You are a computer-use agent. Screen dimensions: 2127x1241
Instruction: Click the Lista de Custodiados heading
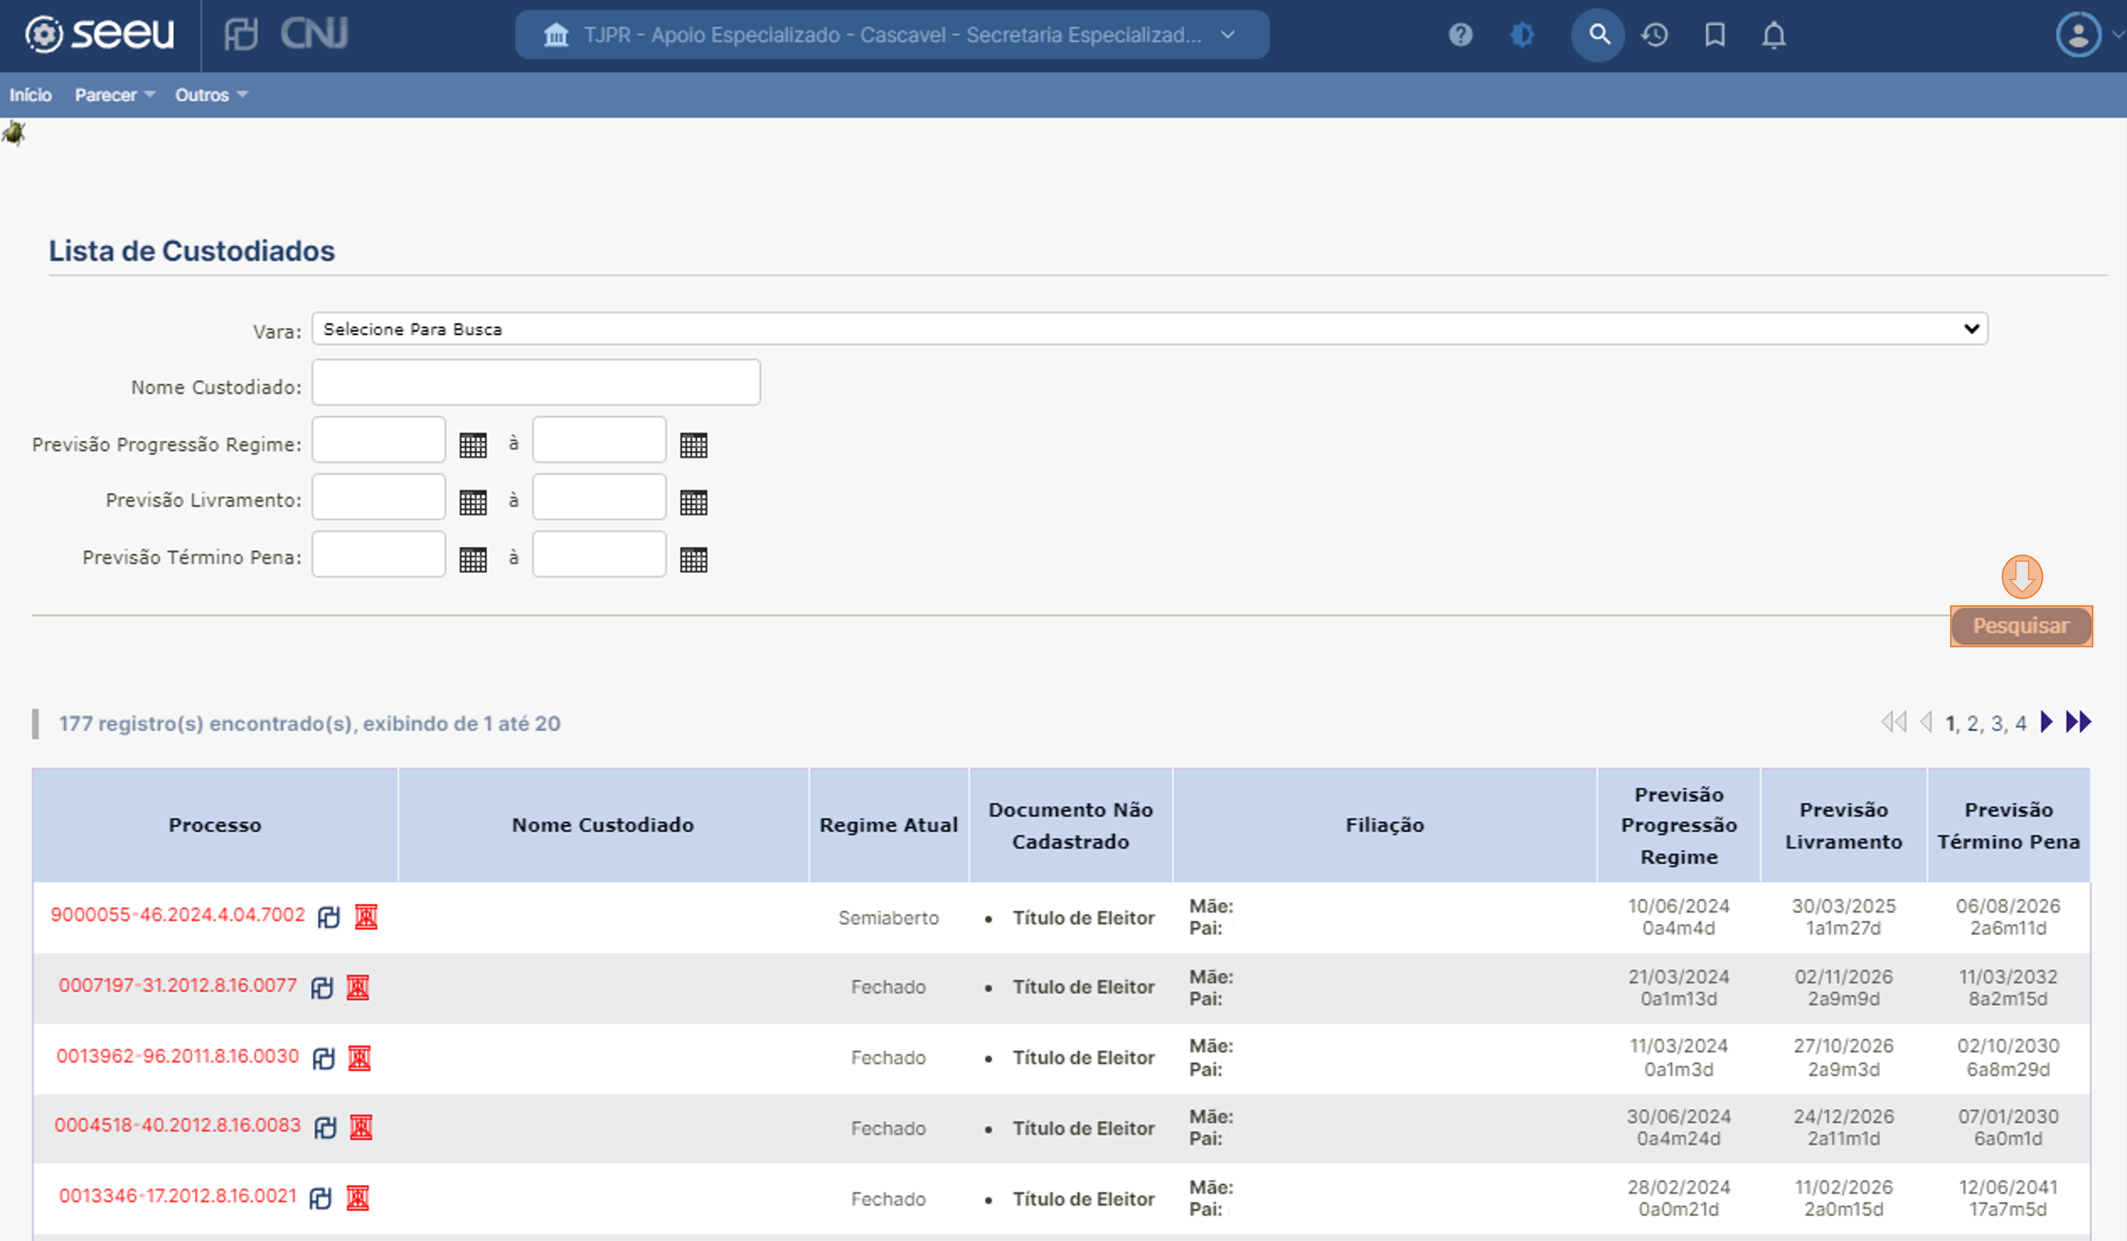[192, 251]
